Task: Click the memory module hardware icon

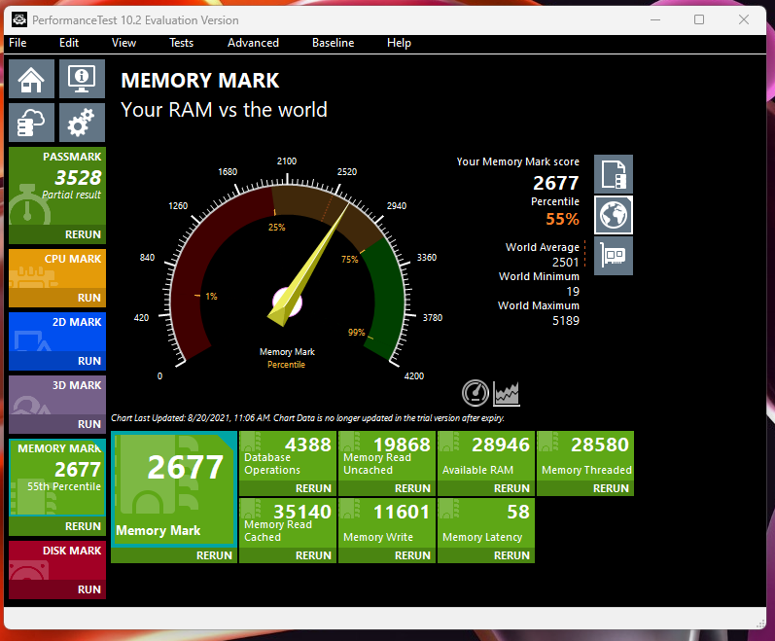Action: click(614, 256)
